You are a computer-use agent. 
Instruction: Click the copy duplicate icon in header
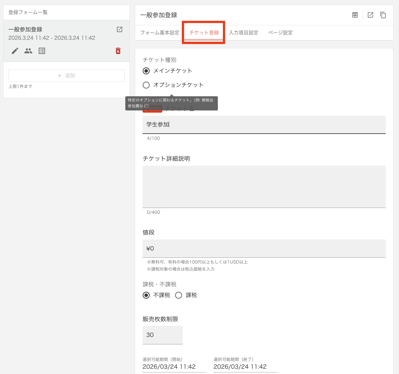pos(383,15)
